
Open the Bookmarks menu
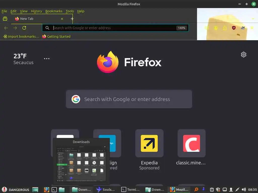click(54, 11)
